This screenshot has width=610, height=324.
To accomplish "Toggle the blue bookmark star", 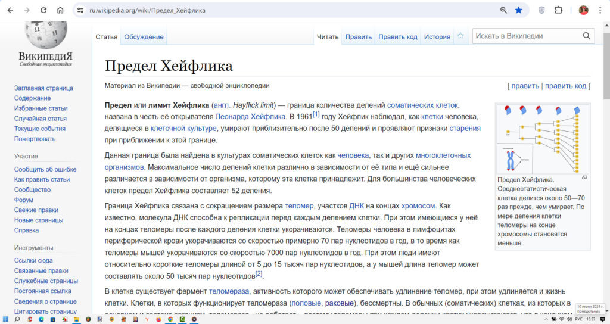I will [x=519, y=10].
